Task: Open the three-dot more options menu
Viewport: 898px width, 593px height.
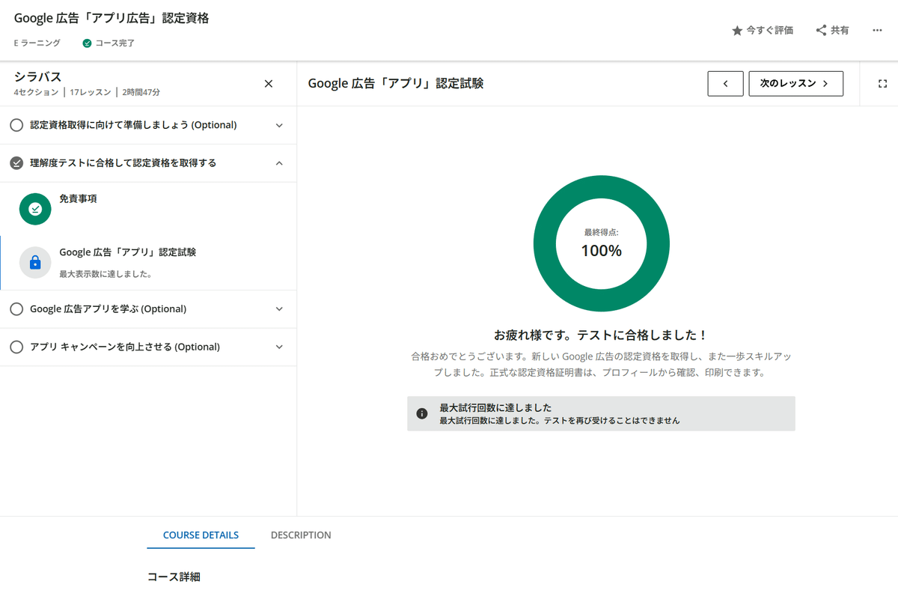Action: coord(878,31)
